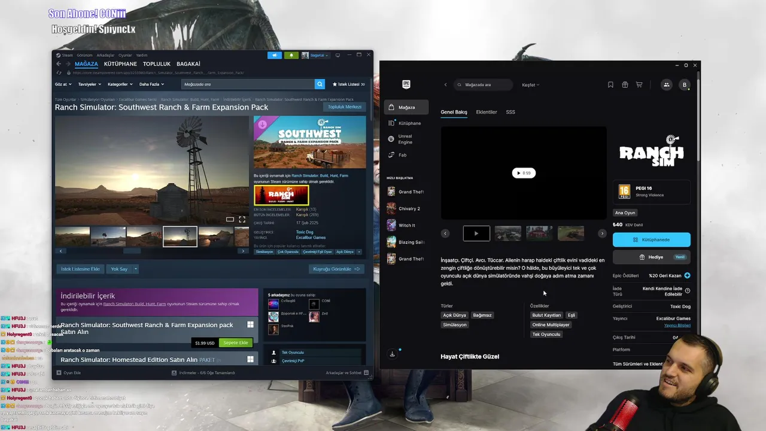This screenshot has width=766, height=431.
Task: Click Epic Geri Kazan info plus icon
Action: pyautogui.click(x=687, y=275)
